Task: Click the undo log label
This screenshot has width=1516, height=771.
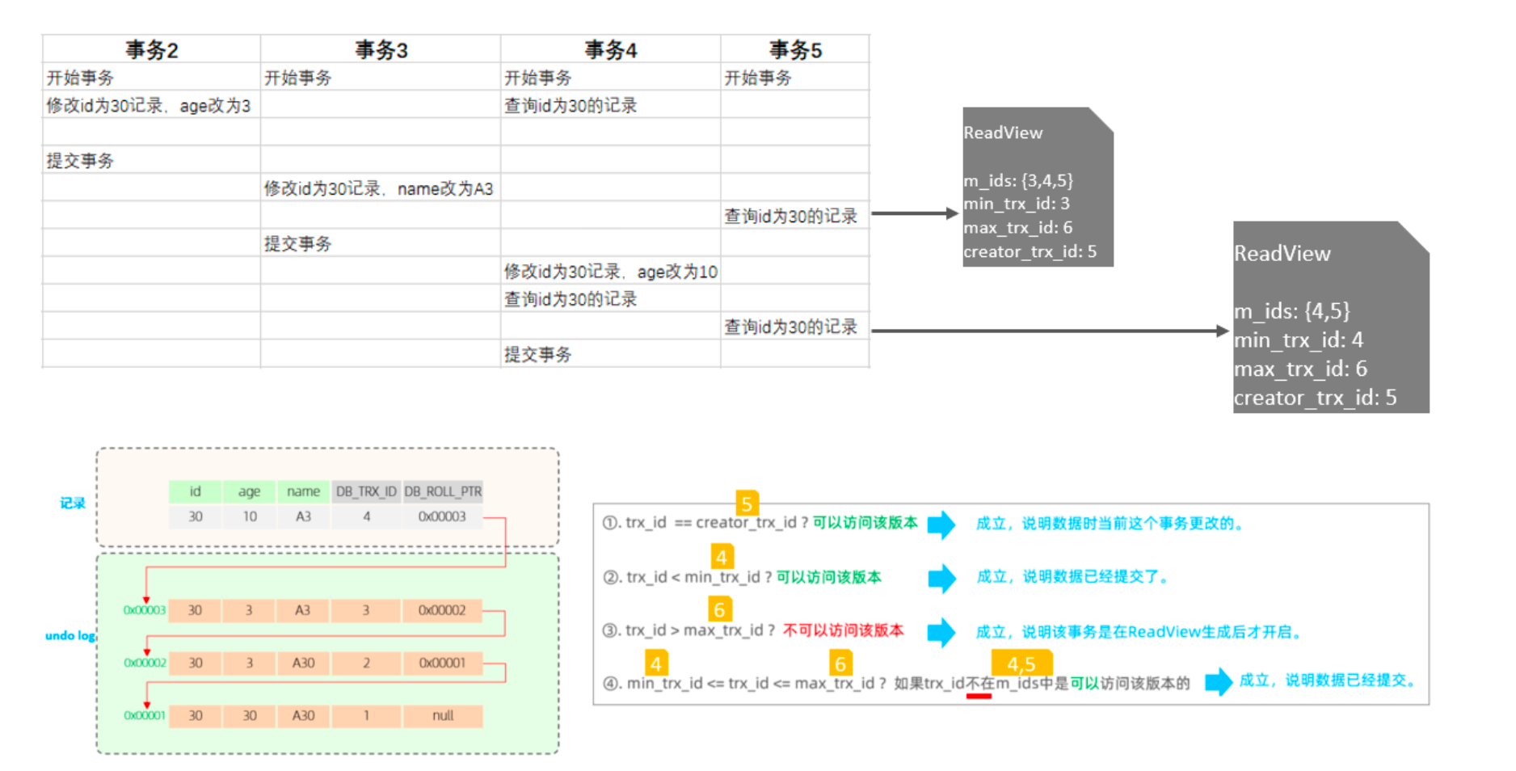Action: pyautogui.click(x=70, y=635)
